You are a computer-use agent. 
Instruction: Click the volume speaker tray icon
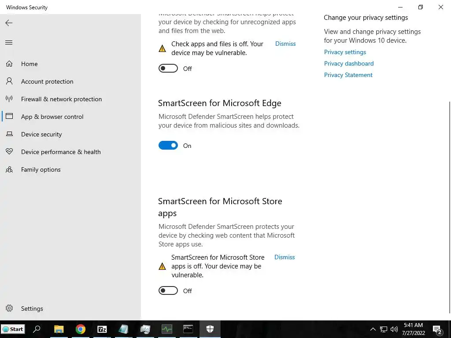pos(394,329)
